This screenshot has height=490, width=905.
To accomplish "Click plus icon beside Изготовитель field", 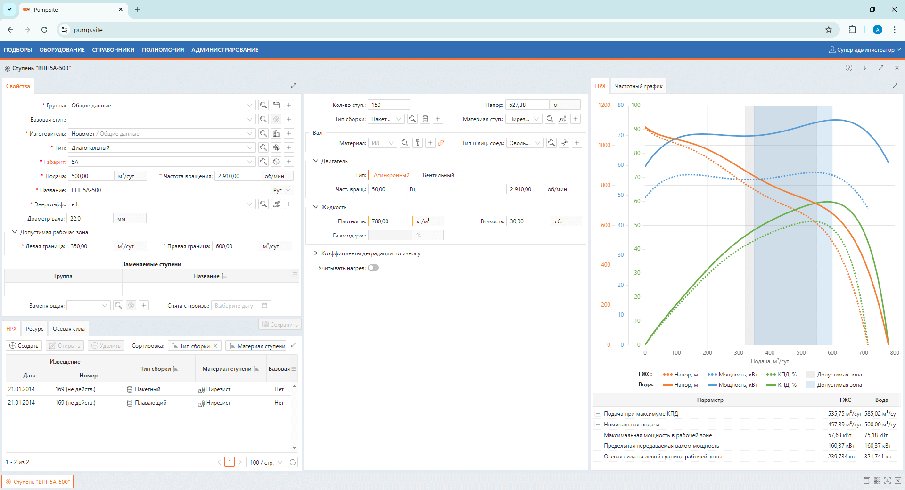I will (x=289, y=134).
